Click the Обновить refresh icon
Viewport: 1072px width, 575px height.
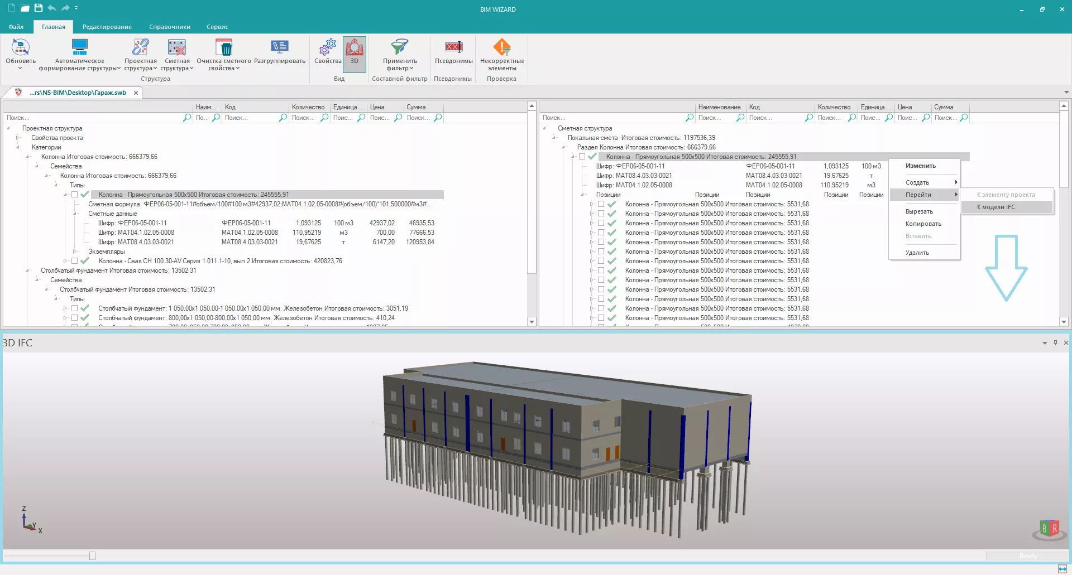tap(21, 47)
